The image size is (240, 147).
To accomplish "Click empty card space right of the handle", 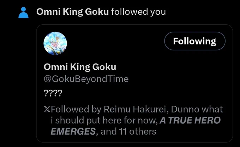I will coord(176,79).
